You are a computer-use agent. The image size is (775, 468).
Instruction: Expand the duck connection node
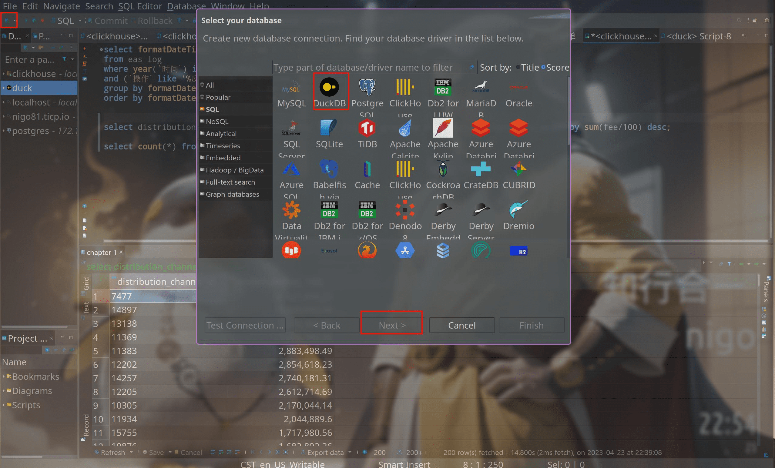pos(3,88)
